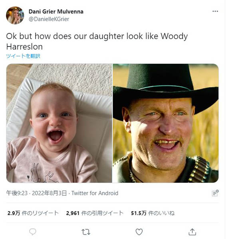226x239 pixels.
Task: Click the retweet arrows icon
Action: coord(86,232)
